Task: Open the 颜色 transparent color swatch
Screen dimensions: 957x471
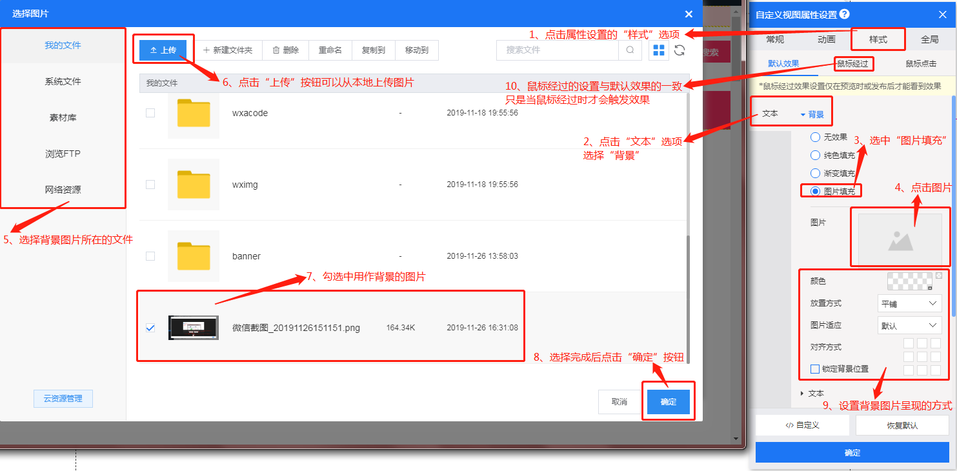Action: 910,281
